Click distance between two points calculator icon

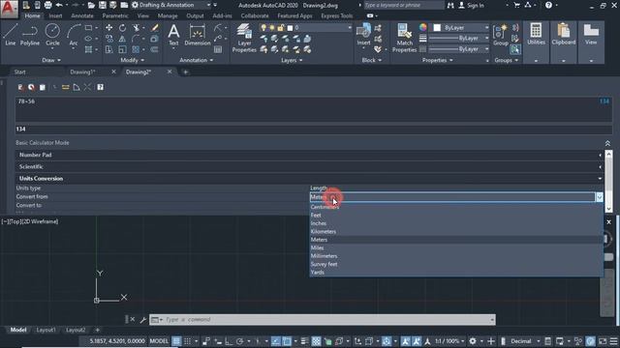[x=65, y=87]
